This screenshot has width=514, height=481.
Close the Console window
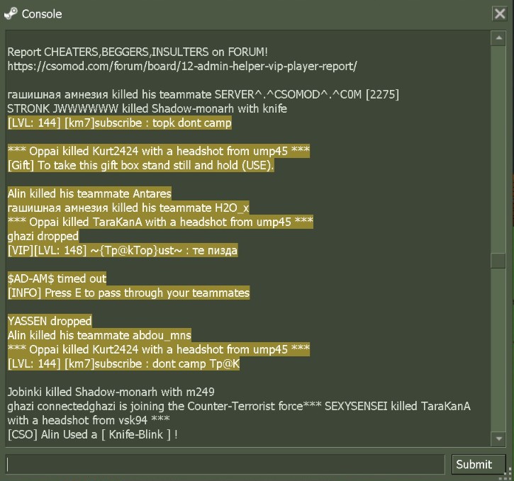pos(499,13)
